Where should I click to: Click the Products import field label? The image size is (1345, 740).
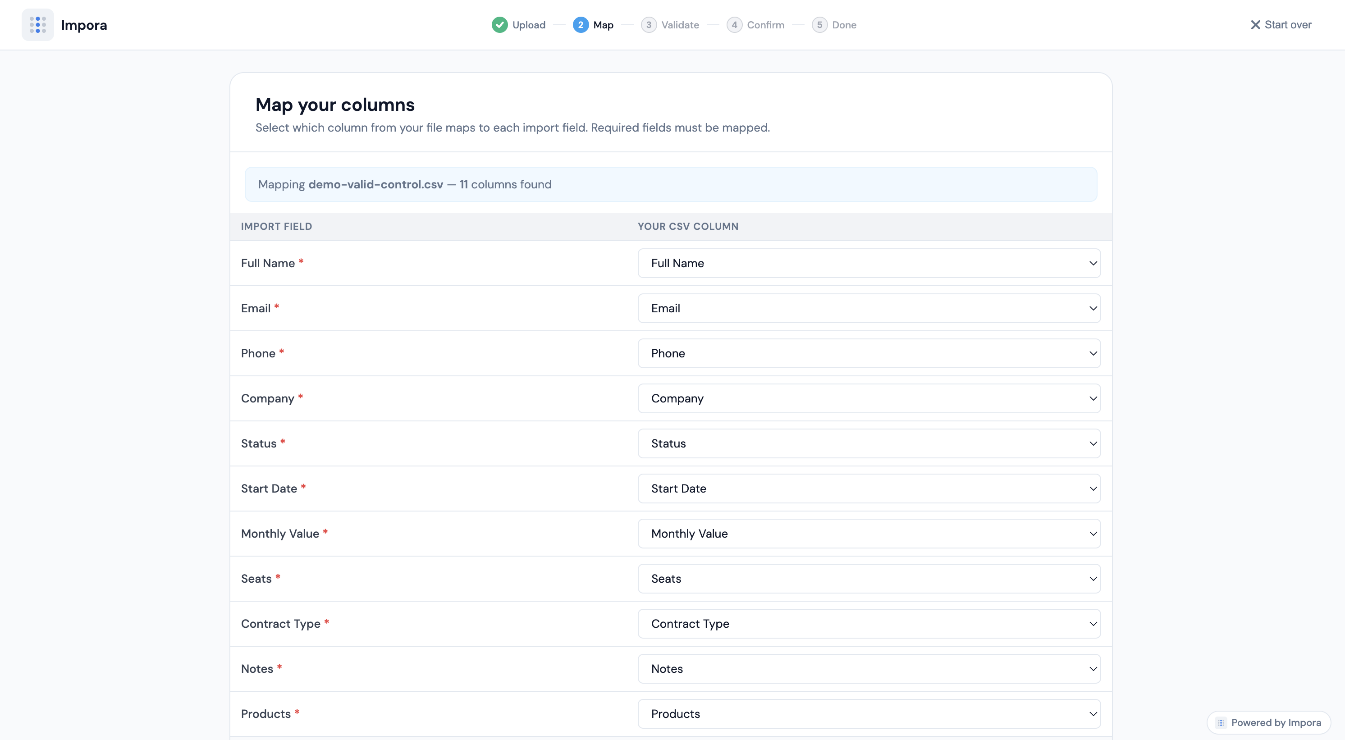pyautogui.click(x=266, y=714)
